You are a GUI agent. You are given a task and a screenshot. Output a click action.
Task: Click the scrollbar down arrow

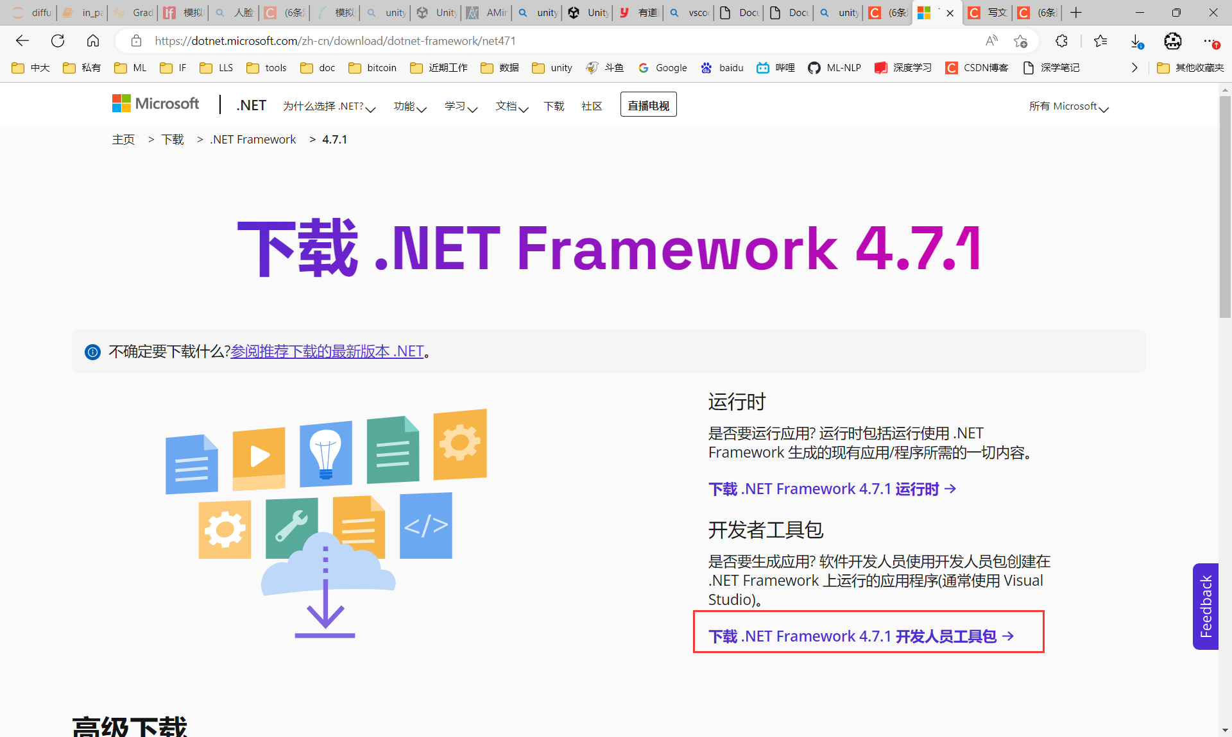1225,730
